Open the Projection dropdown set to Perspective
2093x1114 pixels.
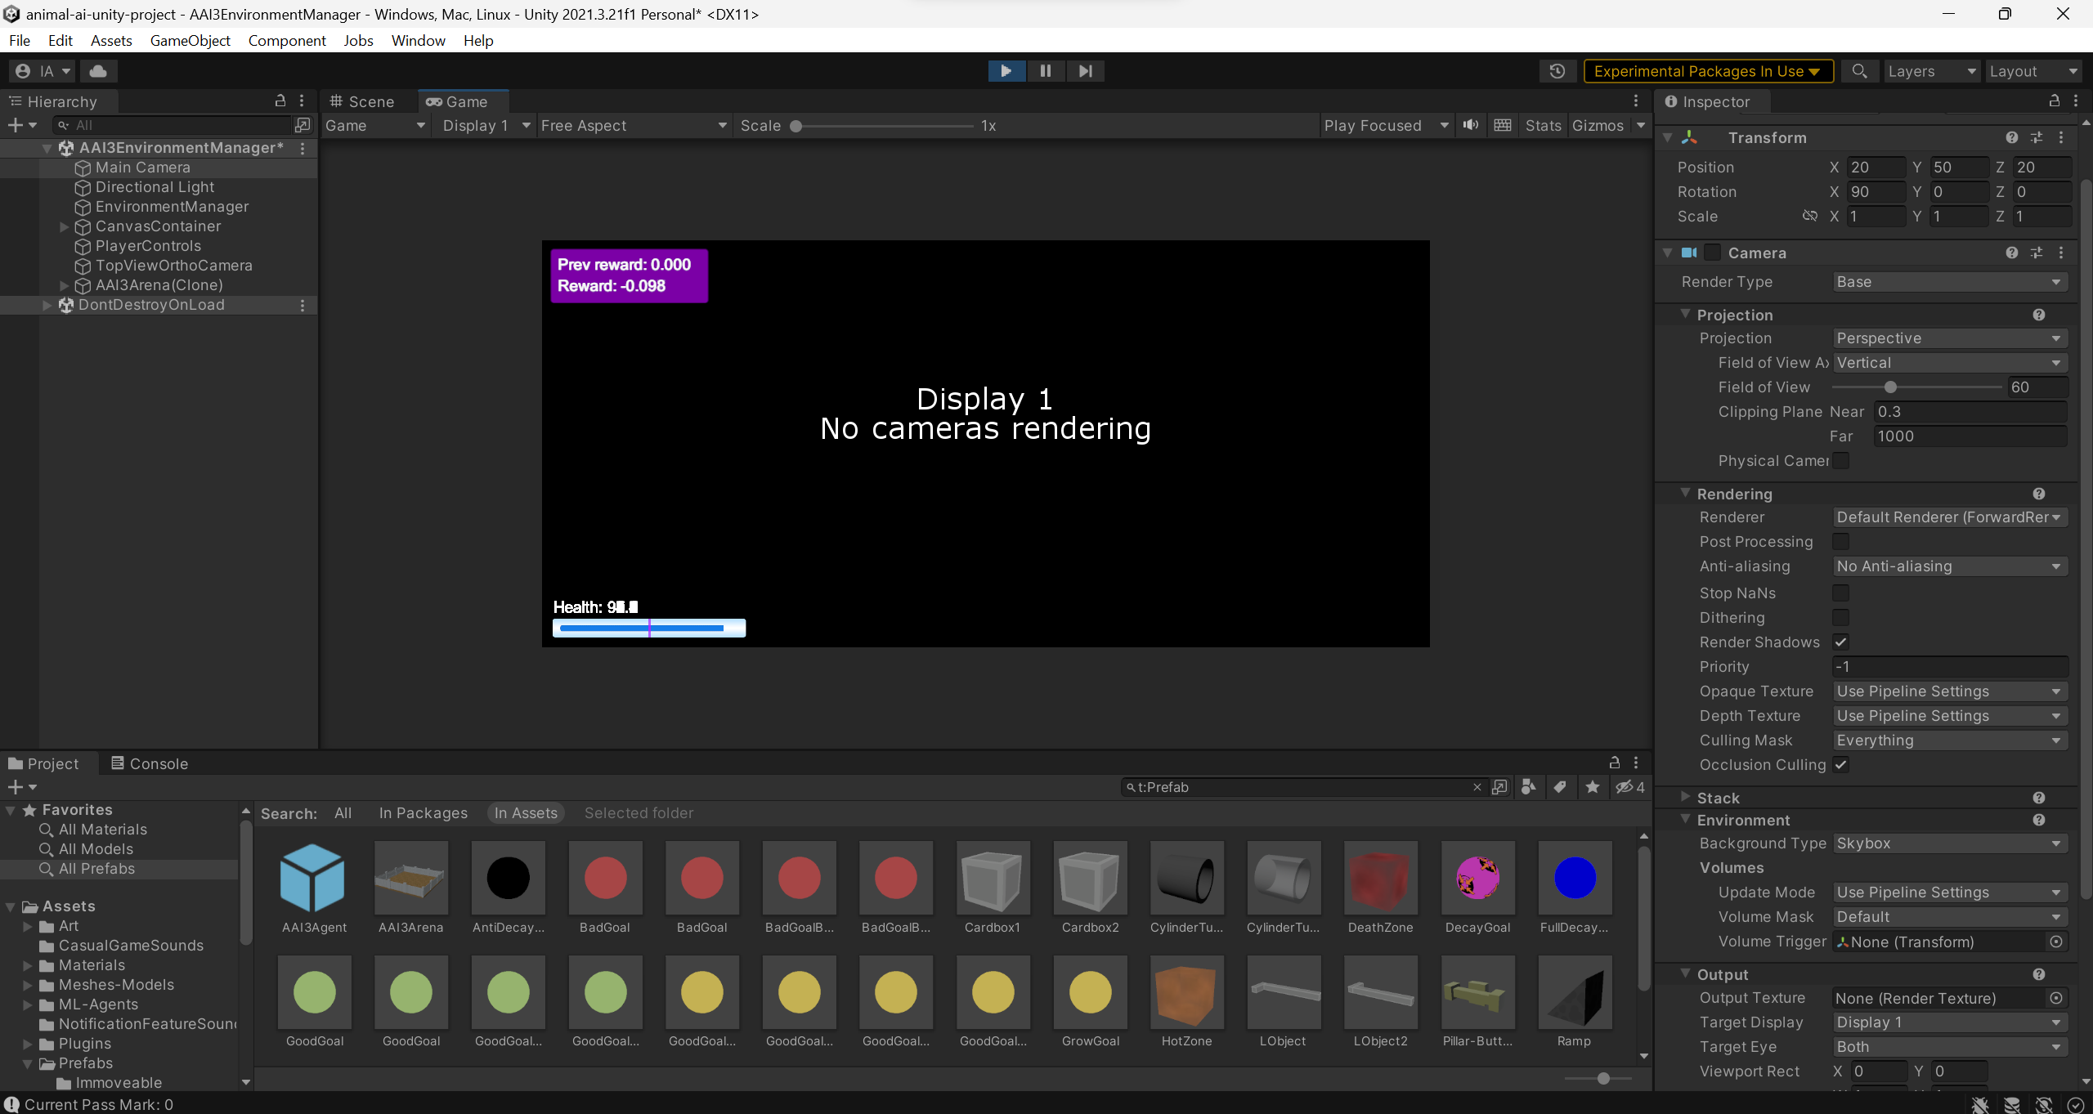(1949, 338)
